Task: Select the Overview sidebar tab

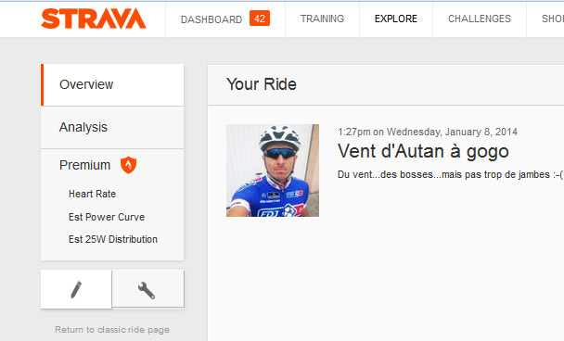Action: pos(112,85)
